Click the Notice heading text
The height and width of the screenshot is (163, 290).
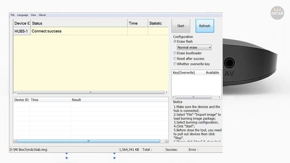[x=178, y=102]
